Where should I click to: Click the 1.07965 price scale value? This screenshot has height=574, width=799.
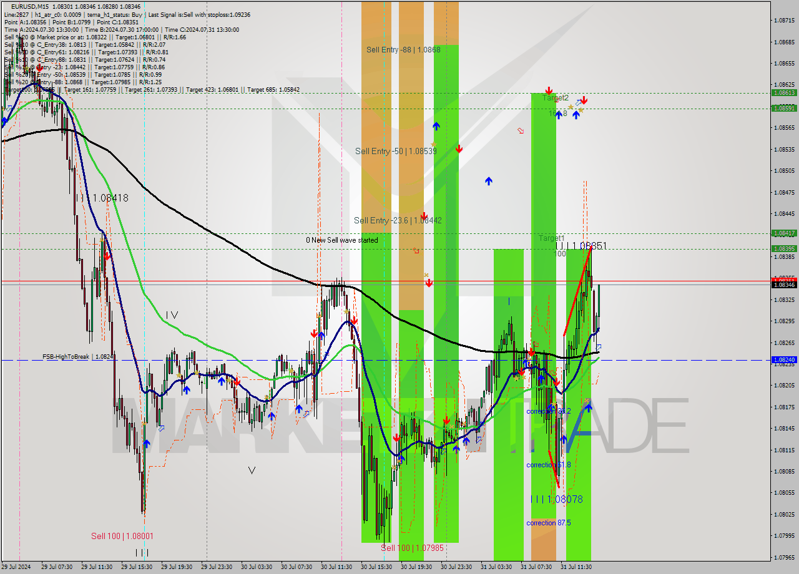(x=784, y=557)
